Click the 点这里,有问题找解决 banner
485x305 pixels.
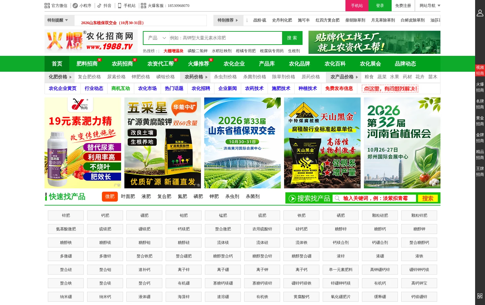390,89
